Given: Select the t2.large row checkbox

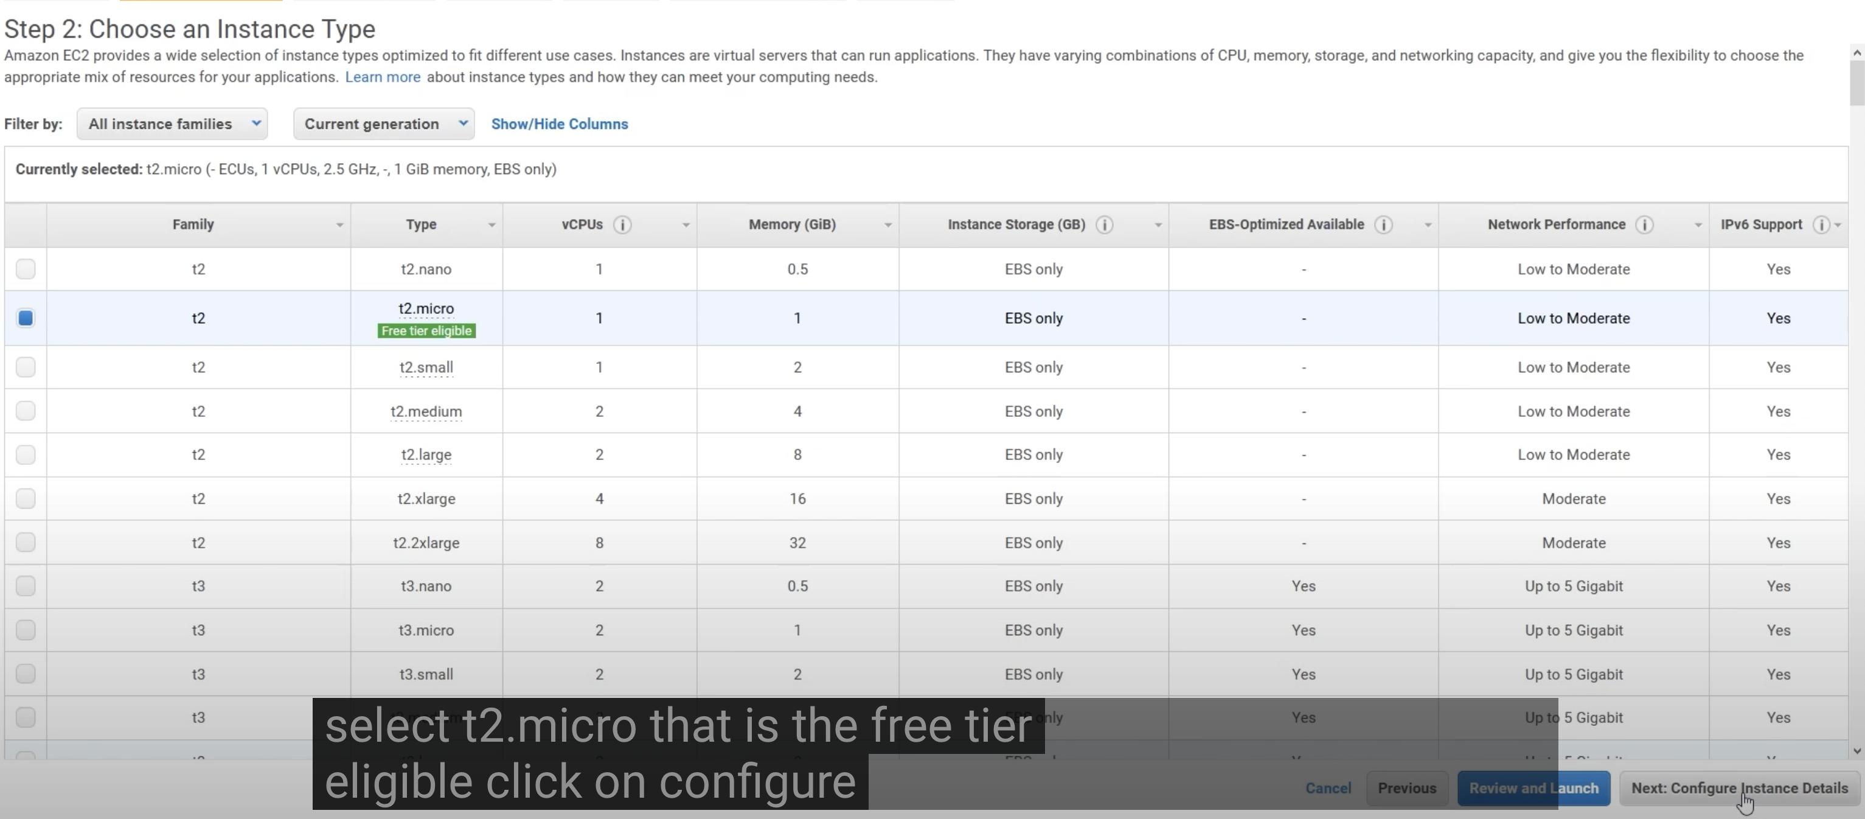Looking at the screenshot, I should pyautogui.click(x=26, y=455).
